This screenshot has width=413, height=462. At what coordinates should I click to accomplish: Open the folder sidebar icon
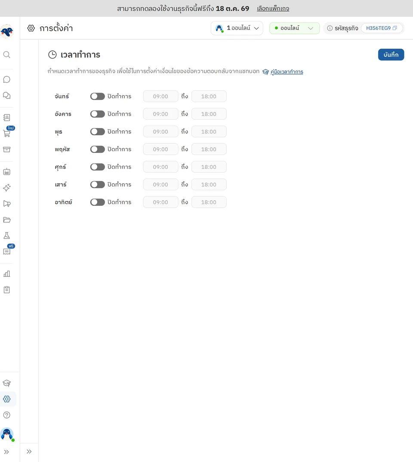7,220
